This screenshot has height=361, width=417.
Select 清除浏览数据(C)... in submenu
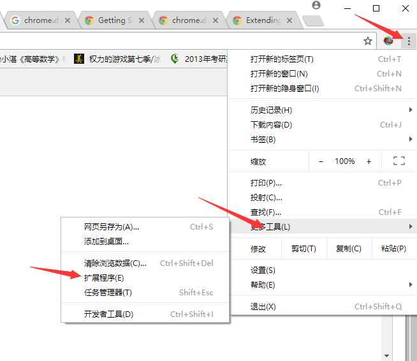coord(145,263)
